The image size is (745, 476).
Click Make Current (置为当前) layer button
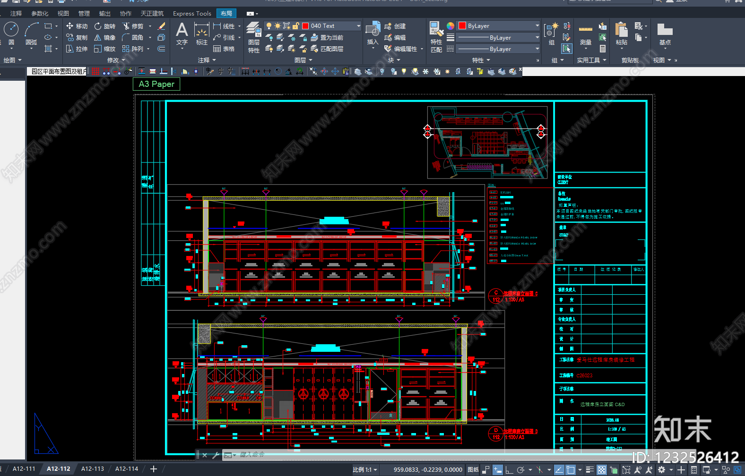pos(327,37)
